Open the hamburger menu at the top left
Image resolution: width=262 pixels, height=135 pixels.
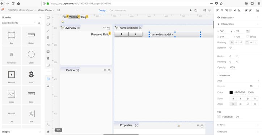(2, 10)
